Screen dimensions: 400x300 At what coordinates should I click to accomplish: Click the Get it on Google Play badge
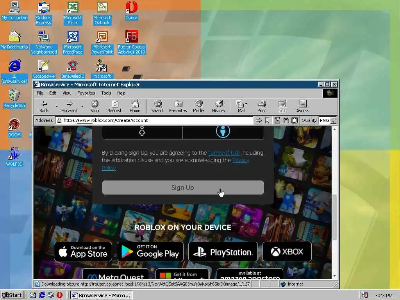pos(150,252)
